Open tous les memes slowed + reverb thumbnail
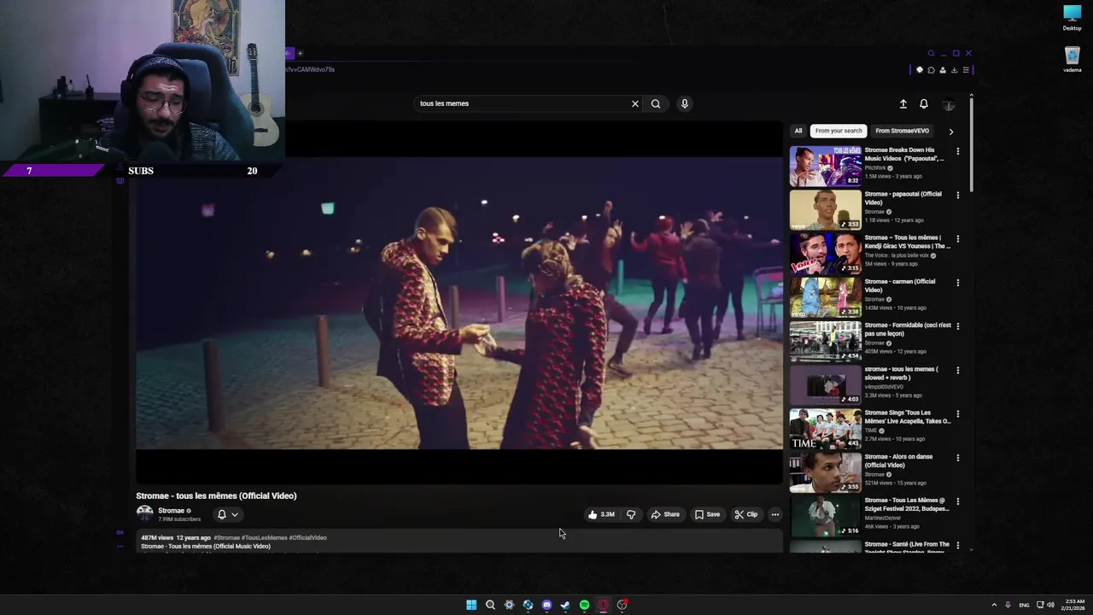Screen dimensions: 1093x615 coord(825,384)
